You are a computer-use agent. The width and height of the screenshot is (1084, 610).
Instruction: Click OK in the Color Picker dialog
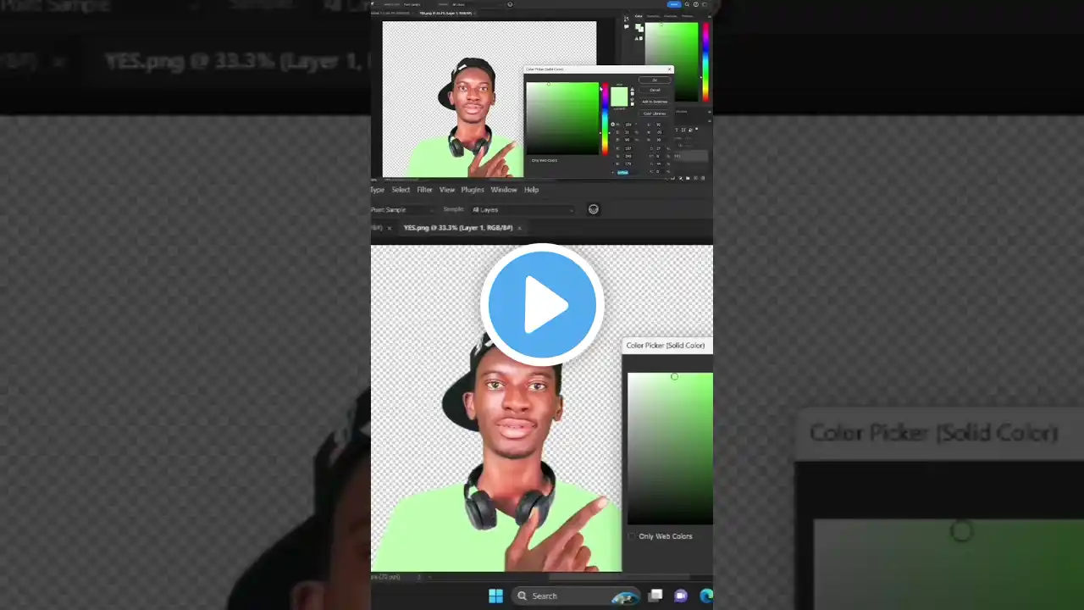(x=655, y=80)
